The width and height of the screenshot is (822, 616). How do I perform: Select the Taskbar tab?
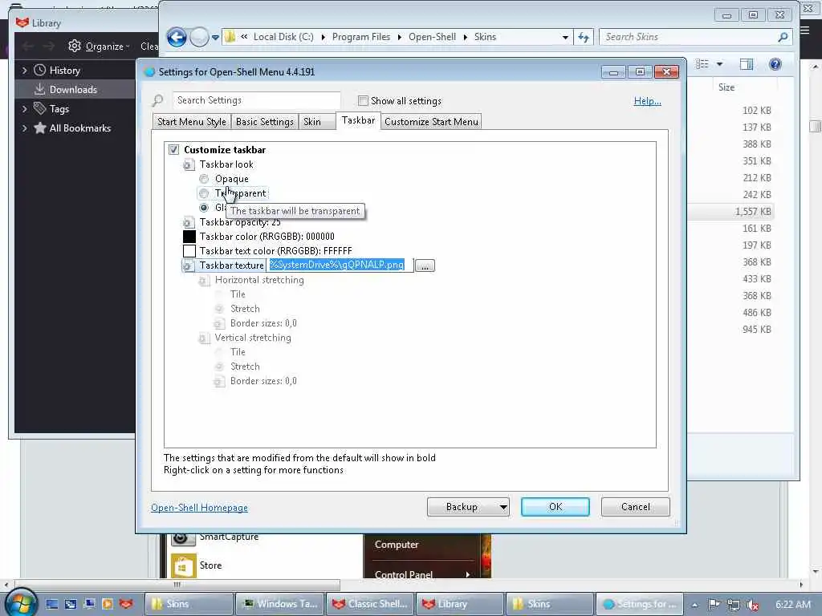tap(359, 120)
